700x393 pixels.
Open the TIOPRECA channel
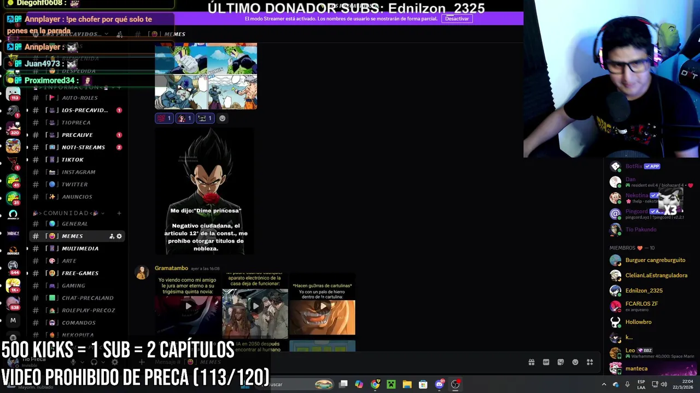point(77,123)
